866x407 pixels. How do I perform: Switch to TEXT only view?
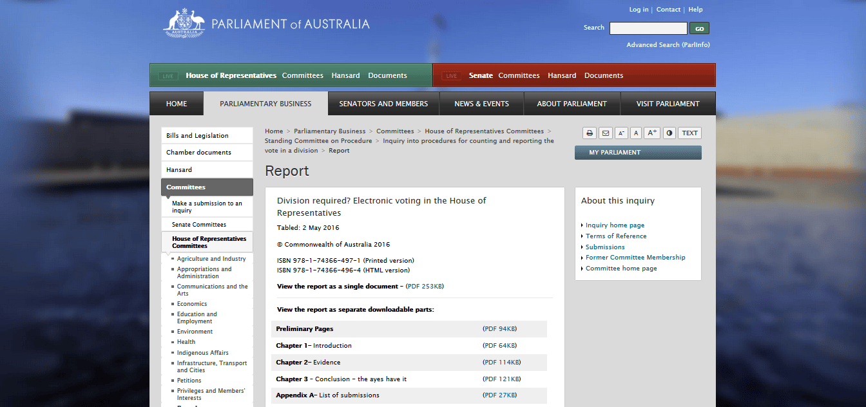tap(690, 133)
